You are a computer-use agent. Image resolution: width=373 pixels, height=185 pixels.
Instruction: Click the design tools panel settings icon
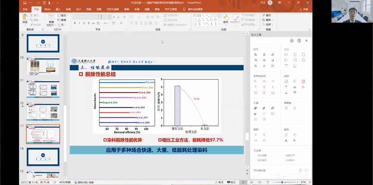[292, 41]
